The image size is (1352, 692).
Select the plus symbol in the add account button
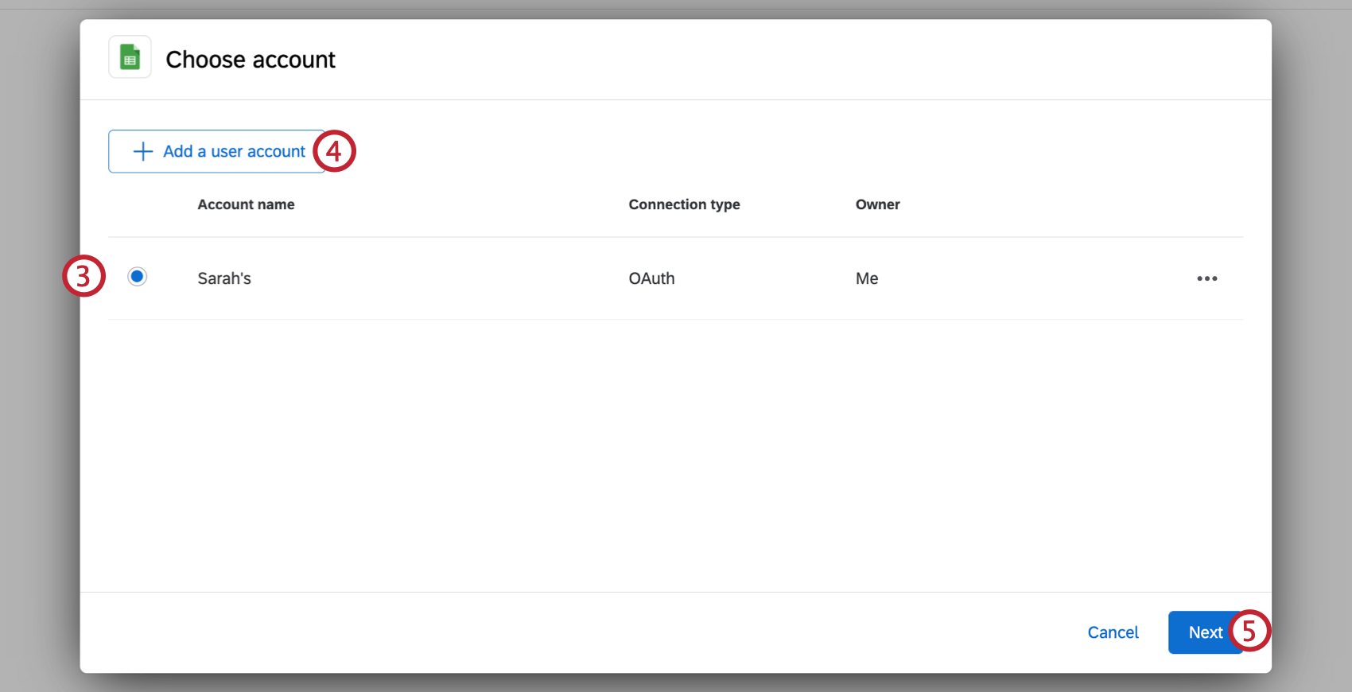click(x=142, y=151)
